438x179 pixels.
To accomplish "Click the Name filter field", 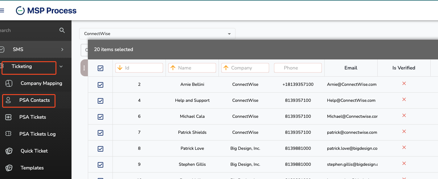I will click(x=192, y=68).
